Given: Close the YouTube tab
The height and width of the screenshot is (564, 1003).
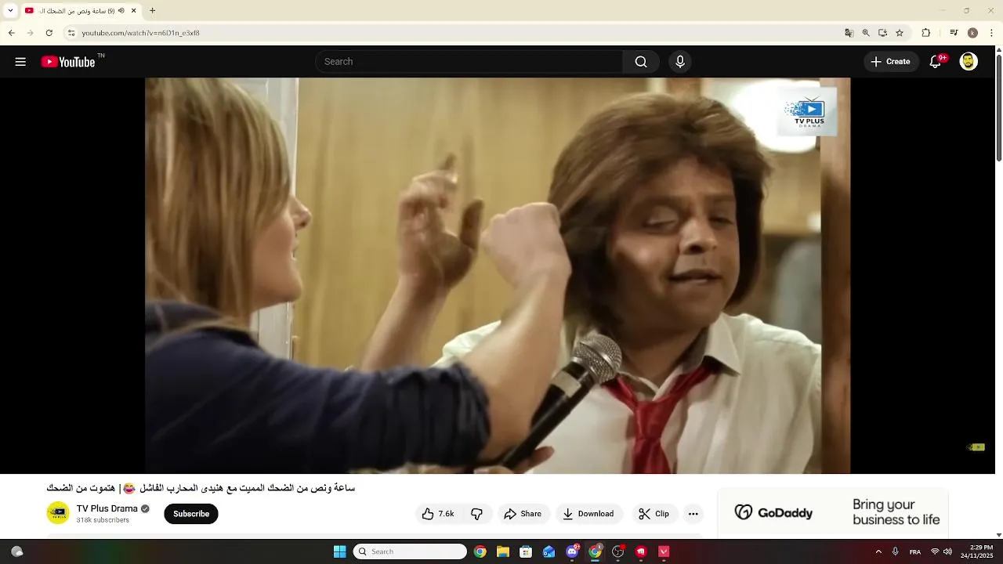Looking at the screenshot, I should (133, 11).
